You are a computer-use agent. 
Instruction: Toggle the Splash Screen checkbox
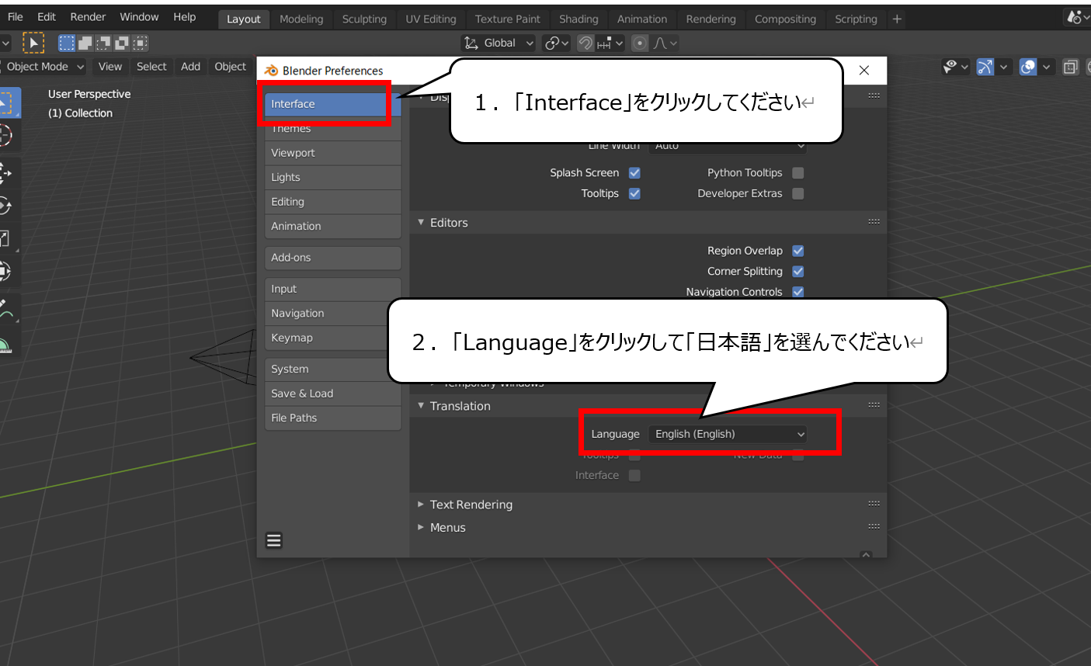tap(634, 173)
